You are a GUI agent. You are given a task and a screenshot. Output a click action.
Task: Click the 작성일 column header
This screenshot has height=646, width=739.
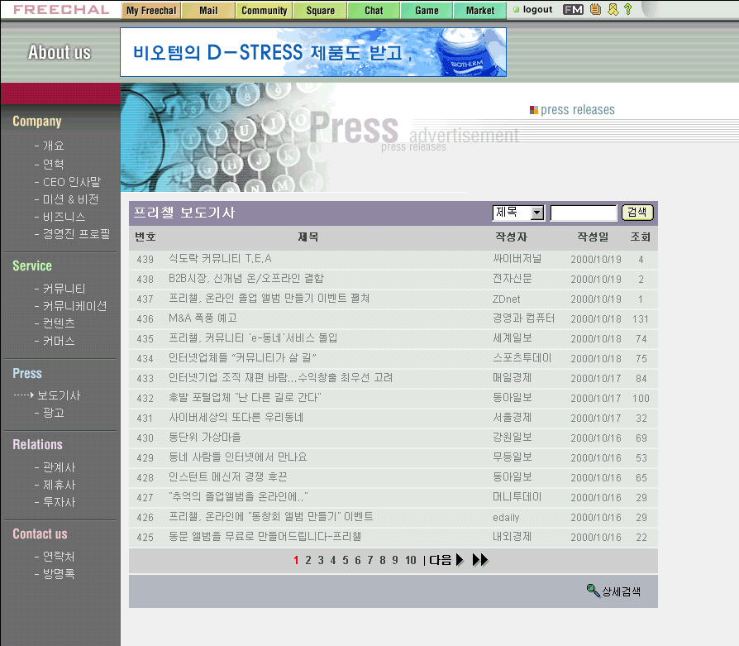point(593,237)
